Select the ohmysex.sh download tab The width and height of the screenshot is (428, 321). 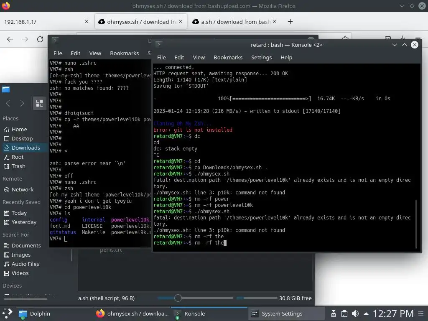point(141,22)
